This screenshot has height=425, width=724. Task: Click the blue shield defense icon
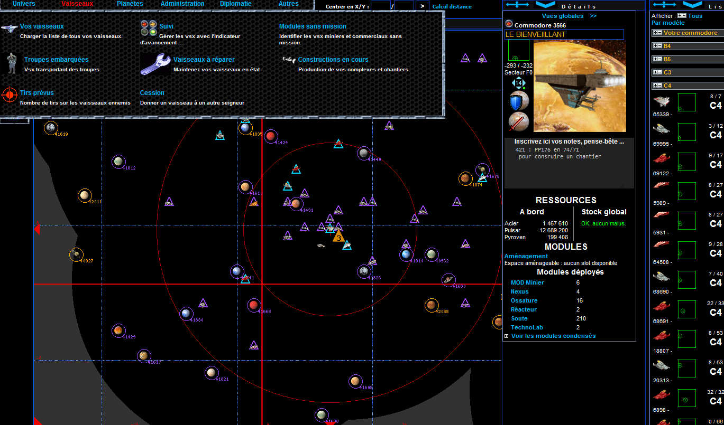pyautogui.click(x=519, y=101)
